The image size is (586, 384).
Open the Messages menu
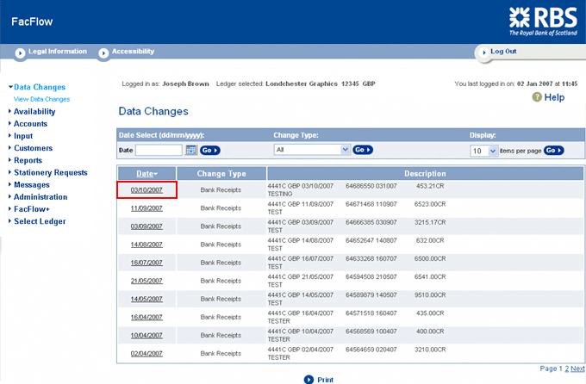coord(31,184)
